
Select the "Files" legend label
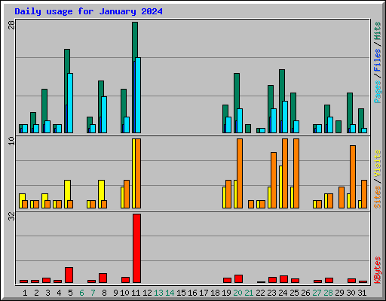[x=378, y=60]
